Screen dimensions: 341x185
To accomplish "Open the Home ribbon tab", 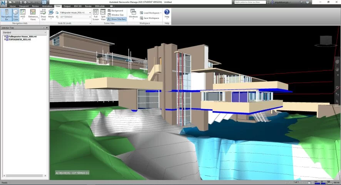I will (x=13, y=6).
